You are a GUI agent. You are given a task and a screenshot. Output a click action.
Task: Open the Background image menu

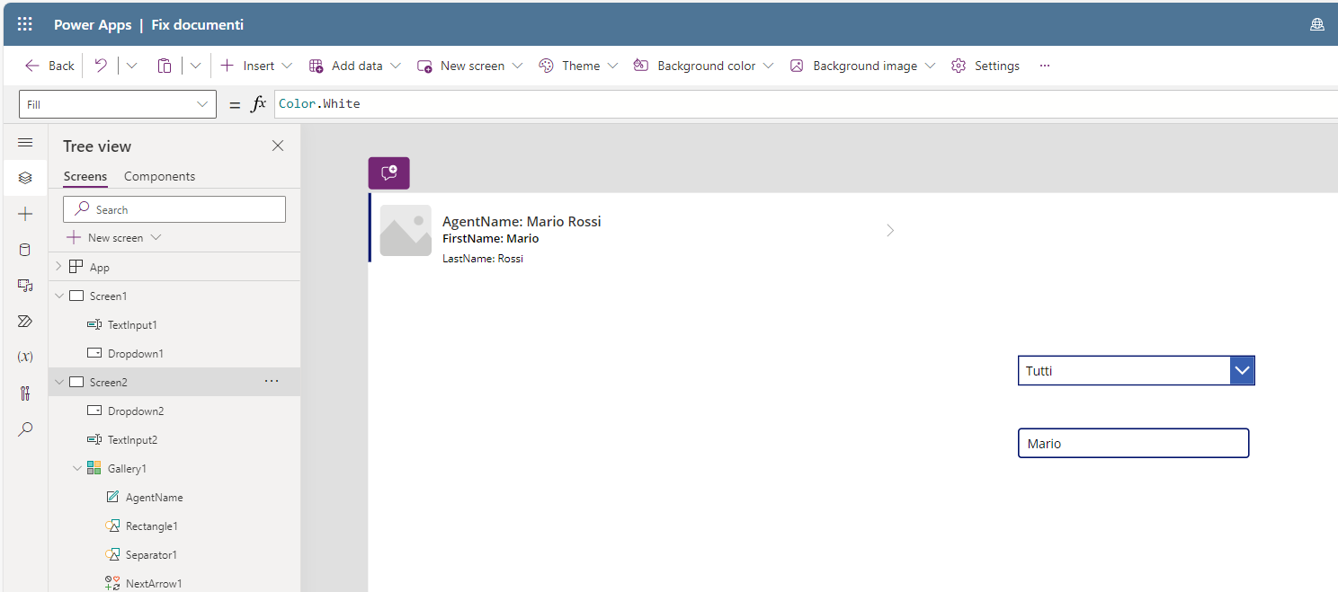pos(863,66)
